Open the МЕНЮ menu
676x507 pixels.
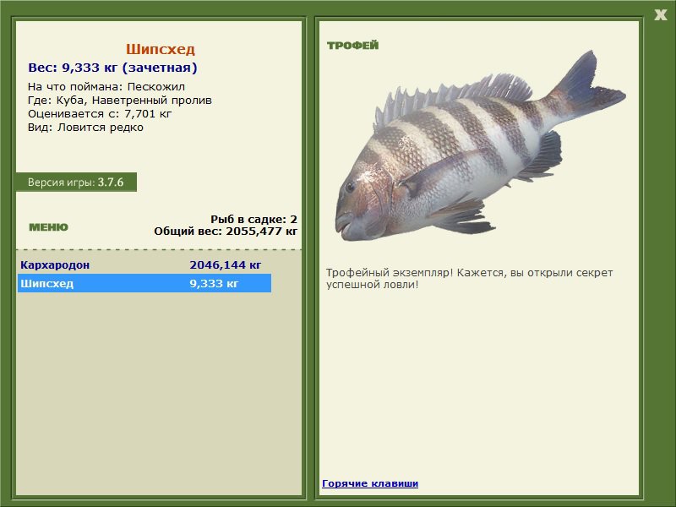tap(48, 227)
